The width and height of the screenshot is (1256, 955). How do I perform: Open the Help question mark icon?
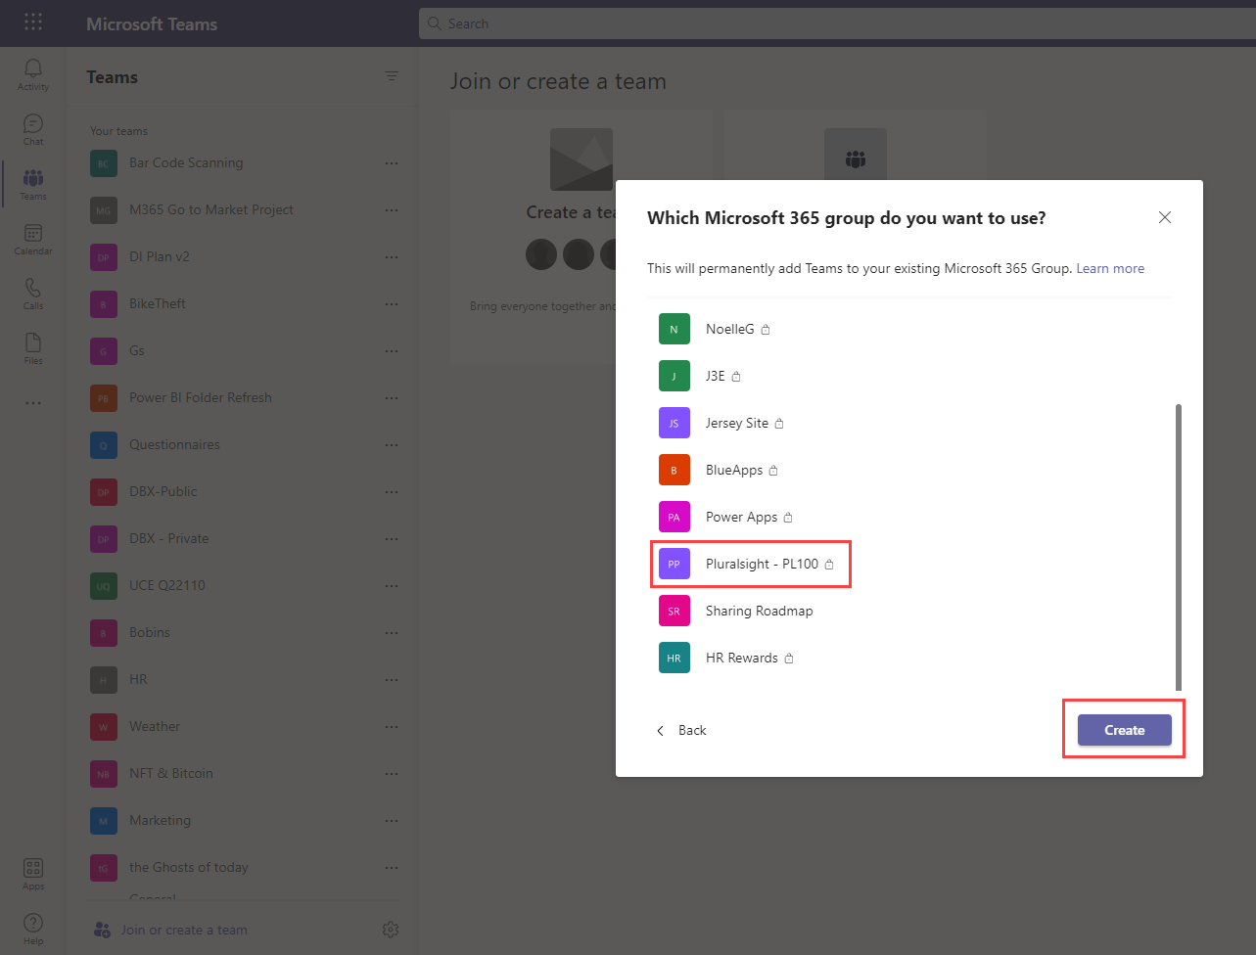33,927
